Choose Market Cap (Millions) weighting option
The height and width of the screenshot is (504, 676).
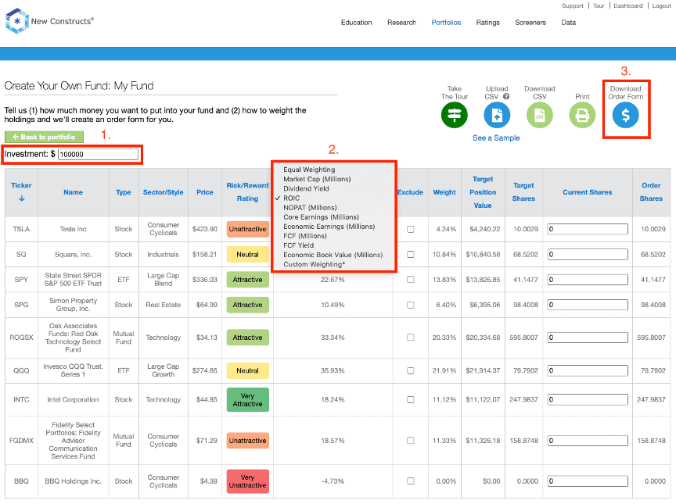(x=317, y=179)
